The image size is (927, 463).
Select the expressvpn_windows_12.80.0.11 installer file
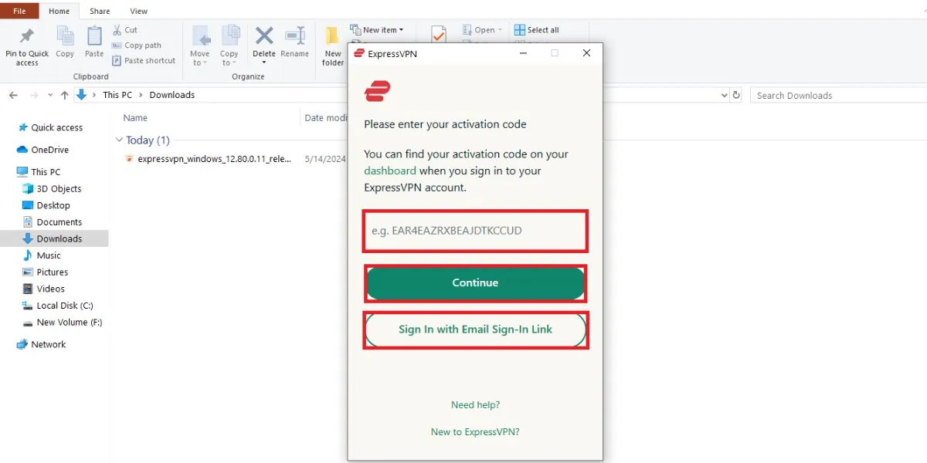tap(208, 159)
